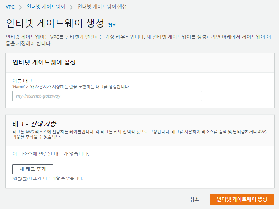Click breadcrumb chevron right after VPC
The width and height of the screenshot is (279, 209).
click(x=20, y=7)
